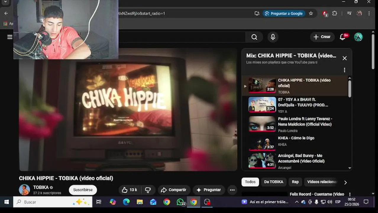Screen dimensions: 378x213
Task: Like the video (13 k)
Action: 130,190
